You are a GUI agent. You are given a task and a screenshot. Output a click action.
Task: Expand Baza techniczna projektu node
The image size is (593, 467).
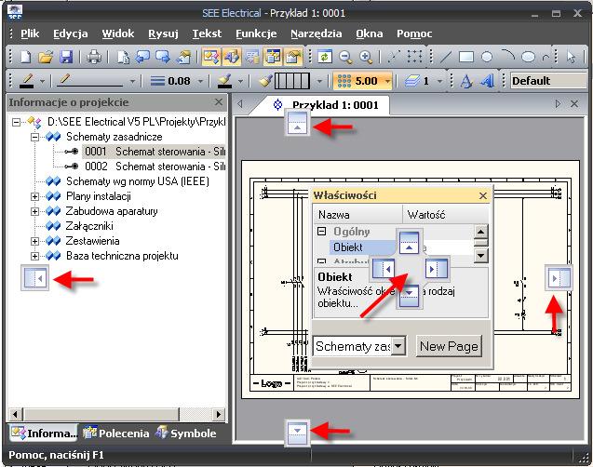(x=34, y=256)
